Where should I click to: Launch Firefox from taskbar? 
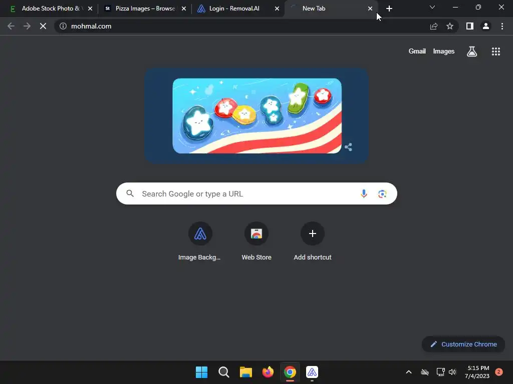(268, 372)
